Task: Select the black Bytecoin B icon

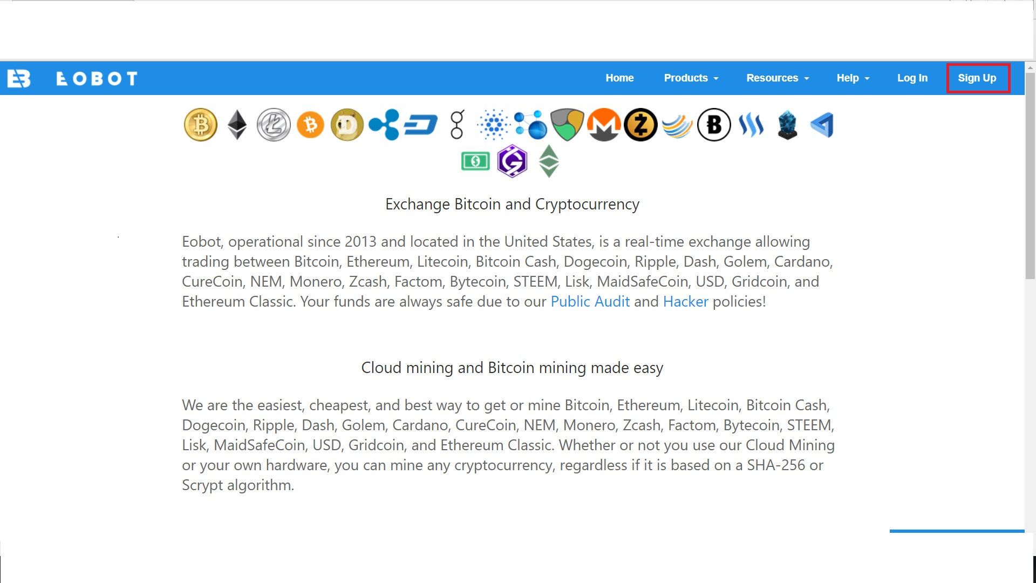Action: tap(714, 125)
